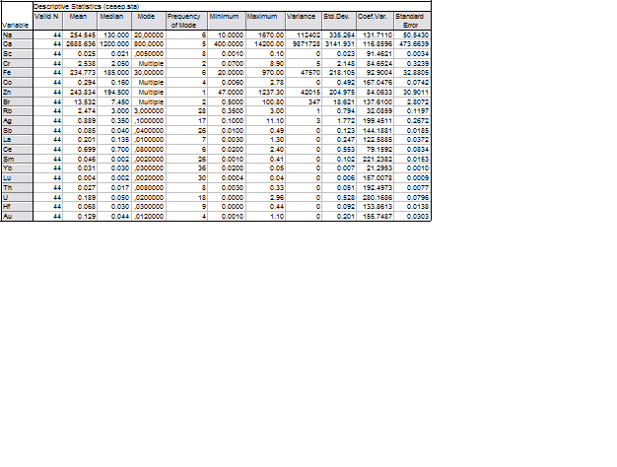The height and width of the screenshot is (467, 617).
Task: Select the Ag row header
Action: point(17,120)
